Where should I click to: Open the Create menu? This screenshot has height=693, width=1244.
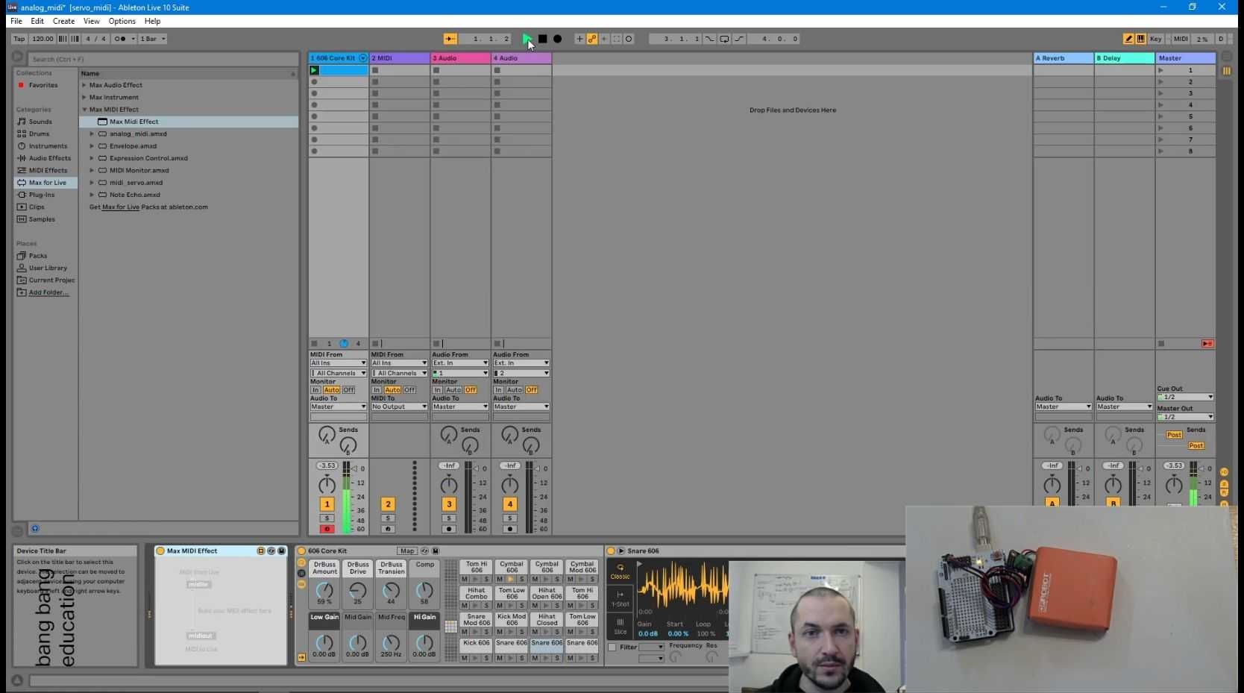coord(63,21)
